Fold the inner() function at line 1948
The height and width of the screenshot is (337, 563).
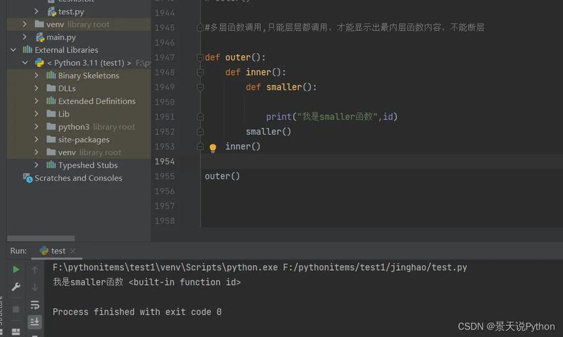coord(201,73)
